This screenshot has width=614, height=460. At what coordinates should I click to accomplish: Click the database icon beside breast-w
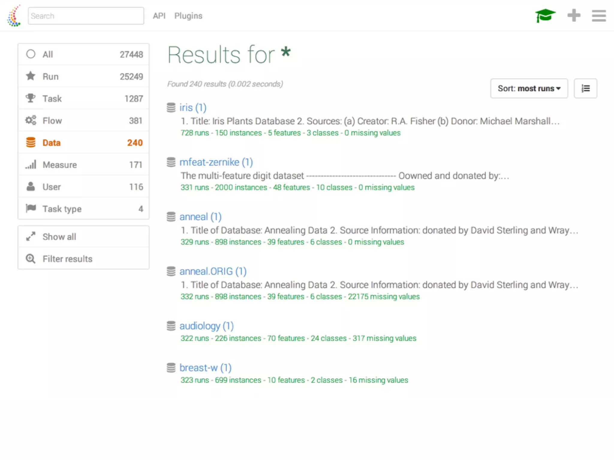point(171,368)
